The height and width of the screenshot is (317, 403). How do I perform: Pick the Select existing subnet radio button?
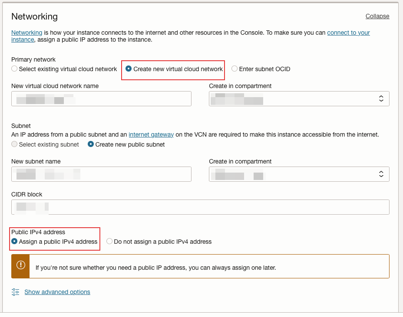click(x=15, y=144)
